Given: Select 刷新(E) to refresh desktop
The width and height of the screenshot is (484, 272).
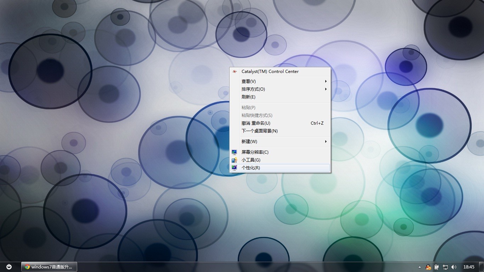Looking at the screenshot, I should (x=248, y=97).
